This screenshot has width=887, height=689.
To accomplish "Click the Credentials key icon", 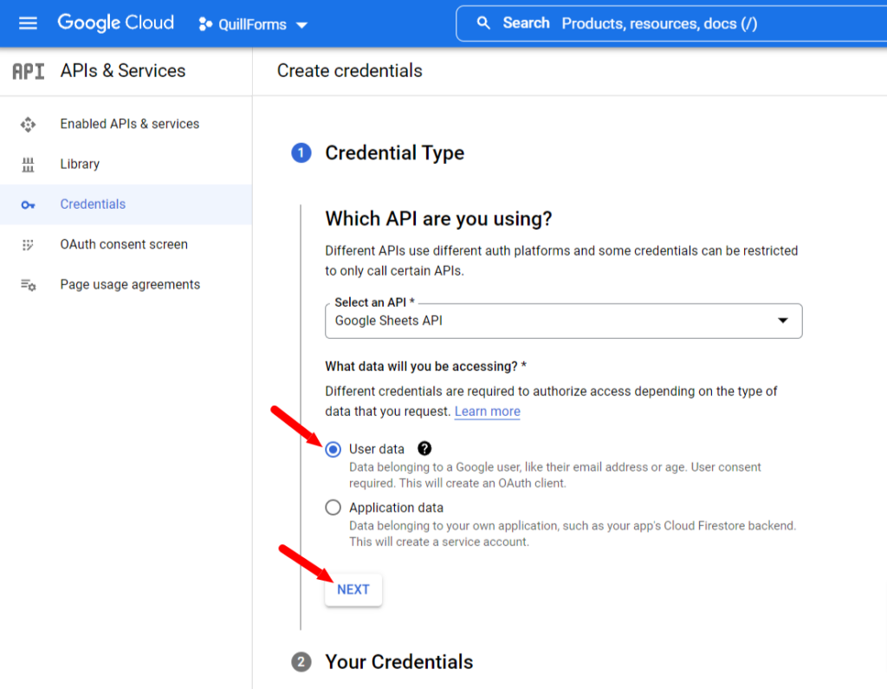I will coord(28,205).
